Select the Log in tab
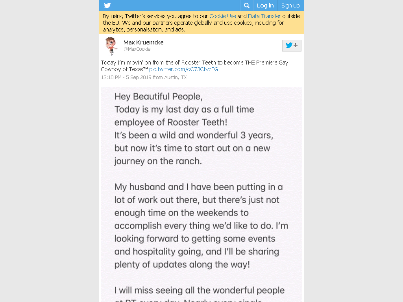403x302 pixels. [x=265, y=6]
